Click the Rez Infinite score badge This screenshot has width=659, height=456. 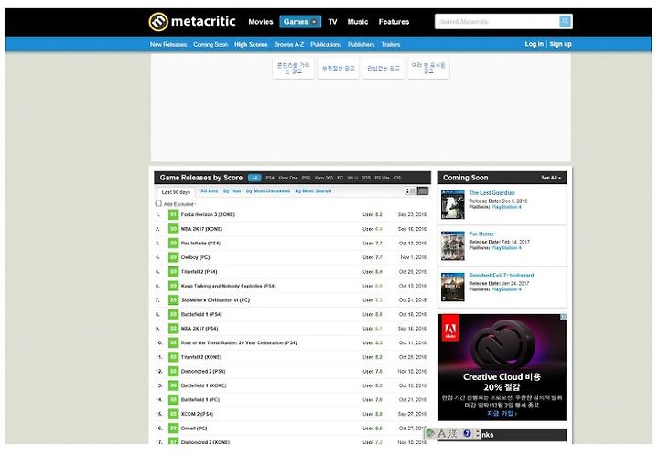pos(173,244)
